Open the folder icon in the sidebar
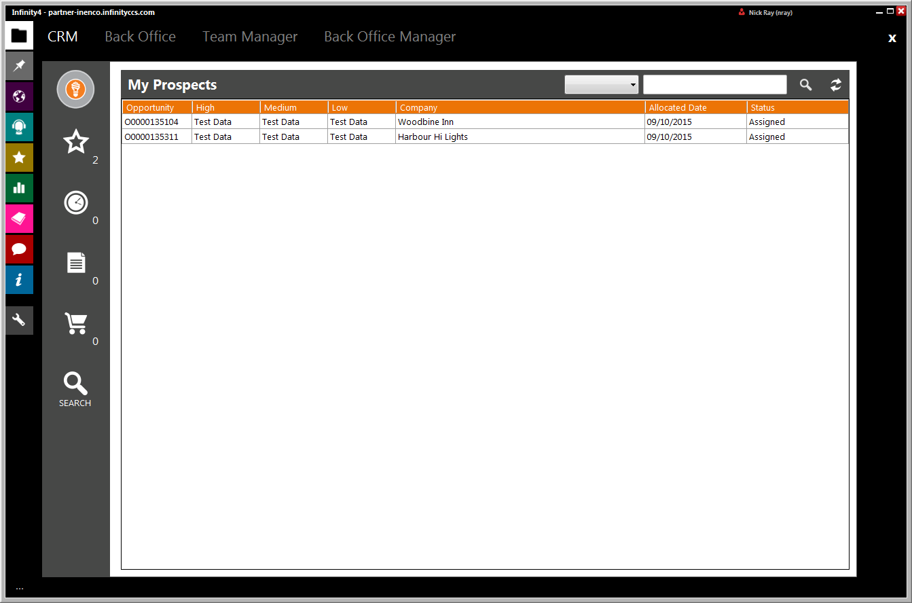 point(19,35)
